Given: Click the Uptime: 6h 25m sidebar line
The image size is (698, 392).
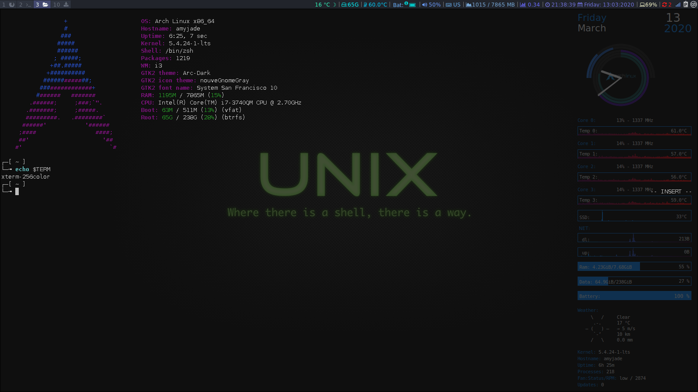Looking at the screenshot, I should pyautogui.click(x=596, y=365).
